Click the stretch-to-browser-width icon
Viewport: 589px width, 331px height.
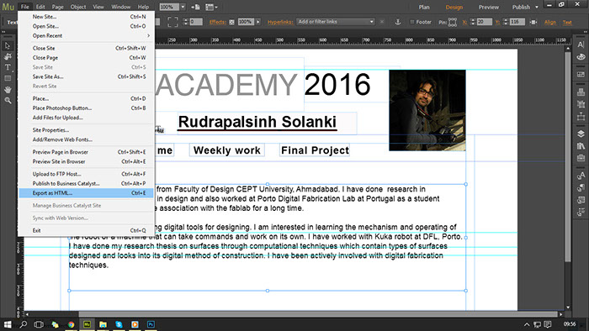point(533,22)
